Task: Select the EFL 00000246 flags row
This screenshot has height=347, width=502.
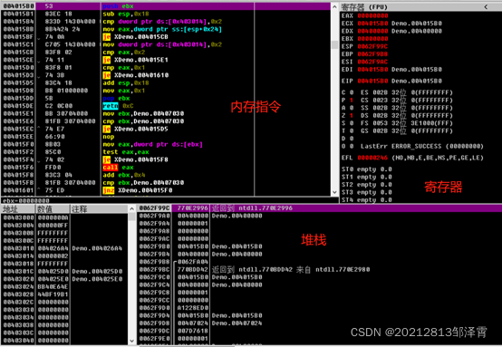Action: click(x=412, y=158)
